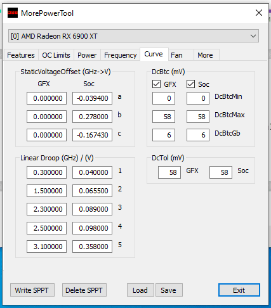271x308 pixels.
Task: Click the DcBtcGb GFX field
Action: (164, 135)
